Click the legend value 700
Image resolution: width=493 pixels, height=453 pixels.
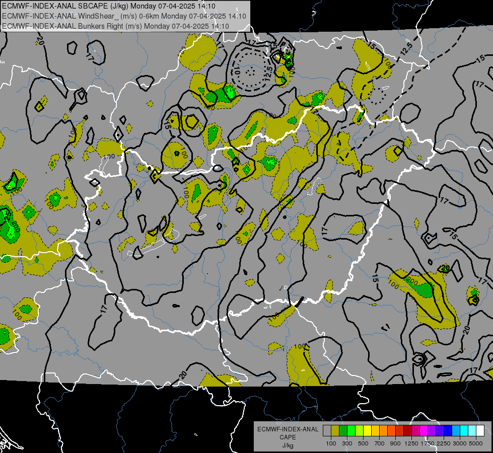(380, 443)
